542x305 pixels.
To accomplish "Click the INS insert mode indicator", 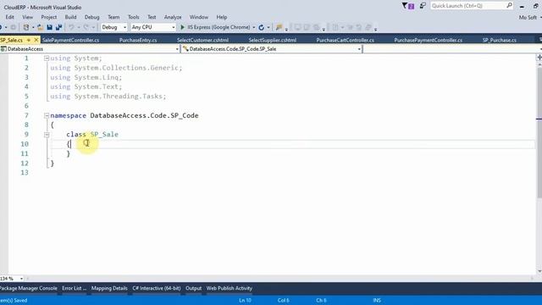I will (377, 300).
